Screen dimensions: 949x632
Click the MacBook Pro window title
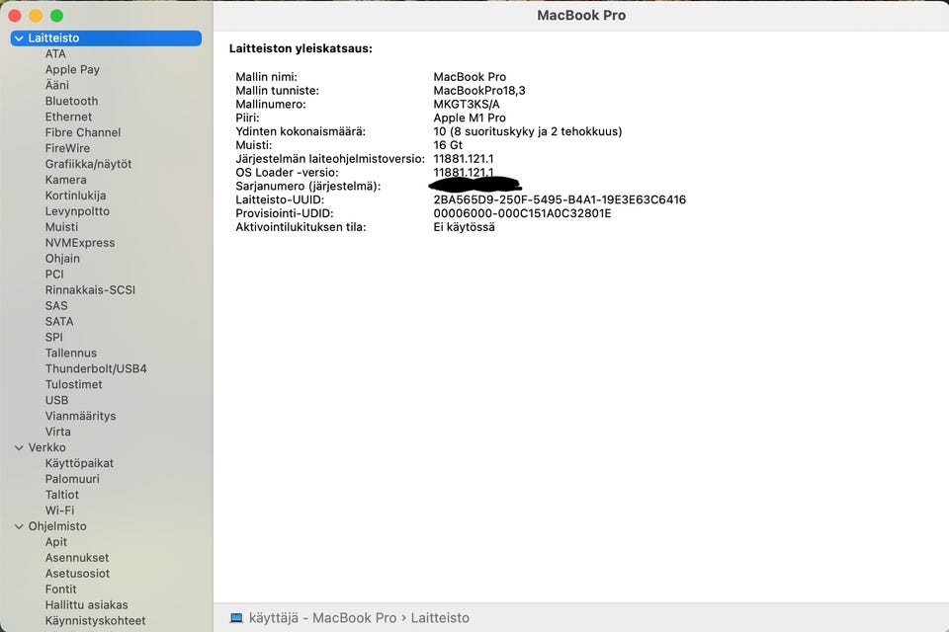click(x=581, y=15)
